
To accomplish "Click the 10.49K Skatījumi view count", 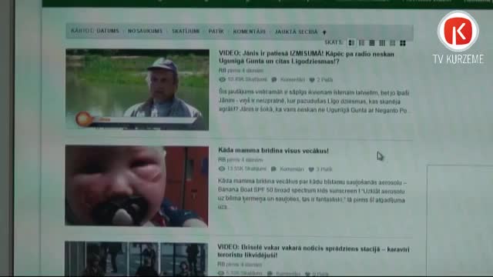I will point(247,79).
